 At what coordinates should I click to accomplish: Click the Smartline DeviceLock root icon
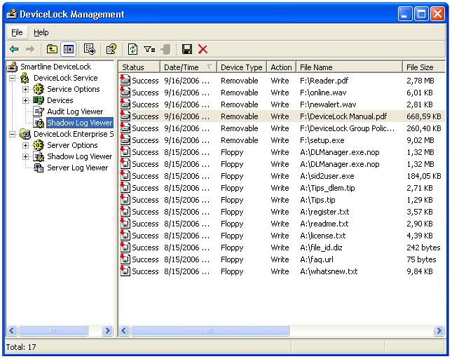tap(12, 67)
